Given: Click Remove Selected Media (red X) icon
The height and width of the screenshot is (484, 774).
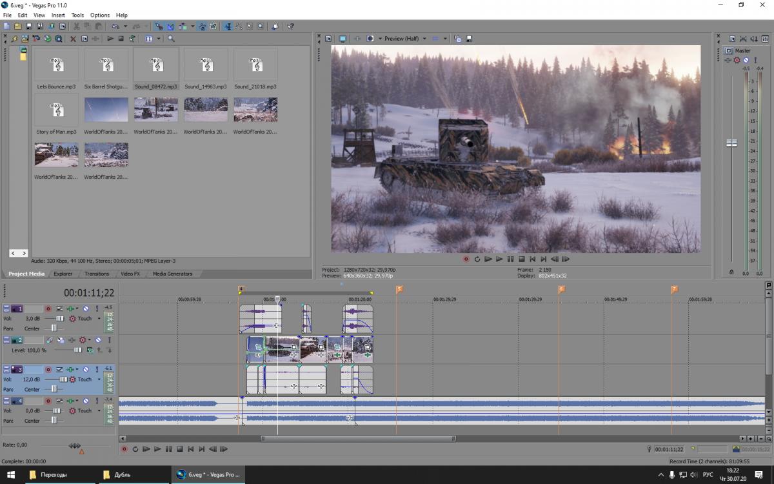Looking at the screenshot, I should click(73, 39).
